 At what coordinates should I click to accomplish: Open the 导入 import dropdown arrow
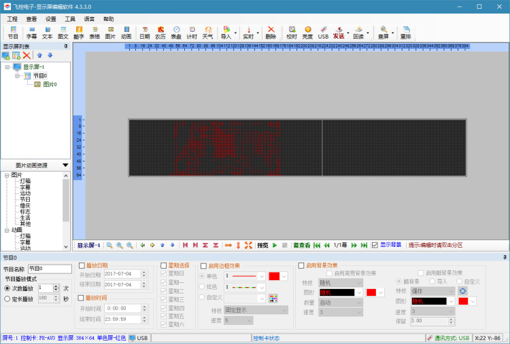tap(236, 33)
